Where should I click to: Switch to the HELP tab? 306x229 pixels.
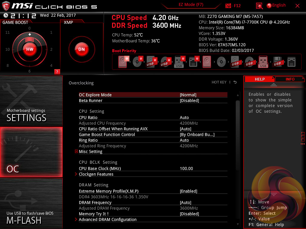click(260, 79)
